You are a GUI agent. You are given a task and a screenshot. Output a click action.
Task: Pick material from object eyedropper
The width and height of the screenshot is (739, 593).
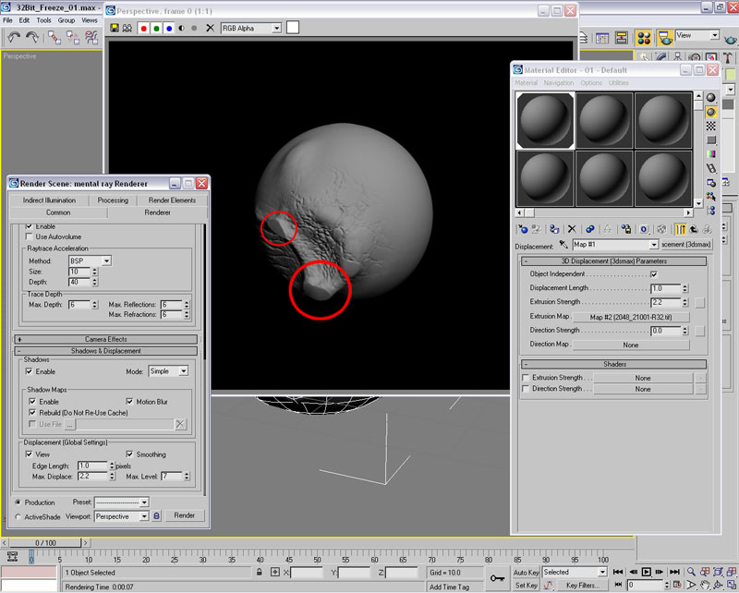click(563, 245)
